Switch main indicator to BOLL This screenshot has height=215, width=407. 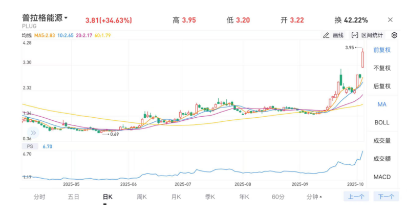click(381, 122)
